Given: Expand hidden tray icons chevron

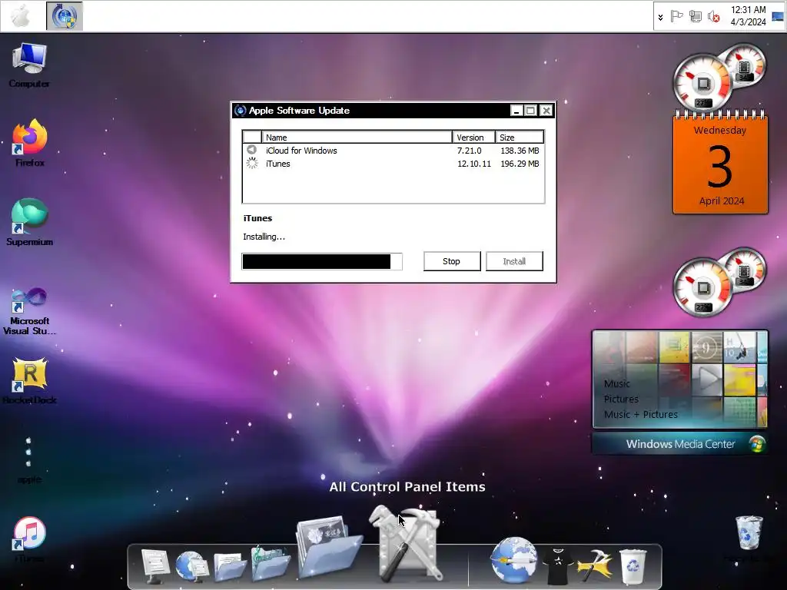Looking at the screenshot, I should tap(660, 17).
